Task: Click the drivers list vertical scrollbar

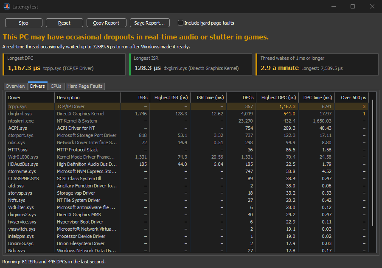Action: click(x=373, y=162)
